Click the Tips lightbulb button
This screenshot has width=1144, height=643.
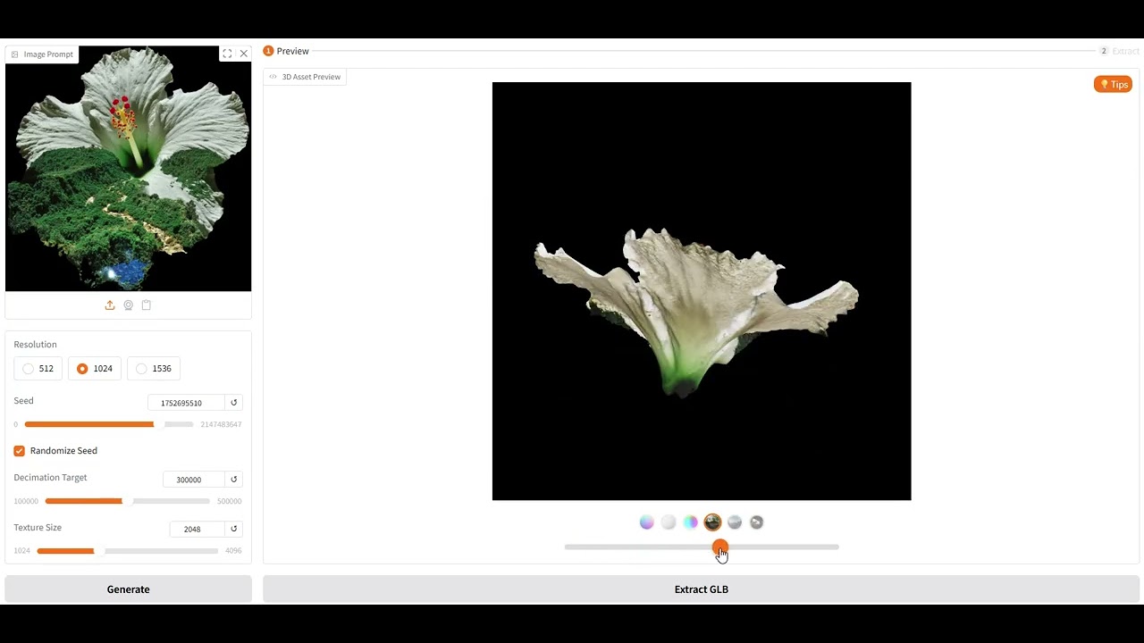1113,84
